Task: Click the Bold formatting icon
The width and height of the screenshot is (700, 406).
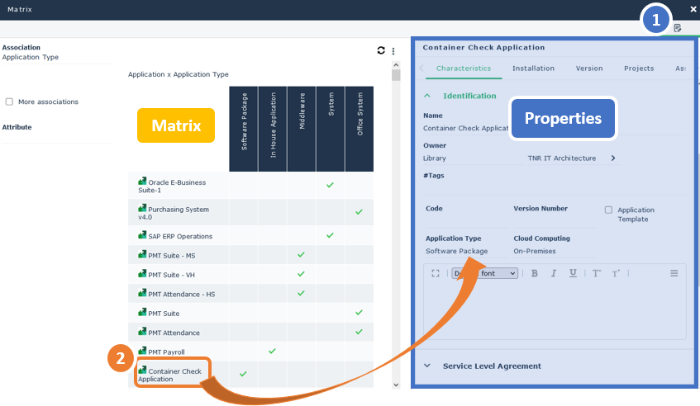Action: [535, 273]
